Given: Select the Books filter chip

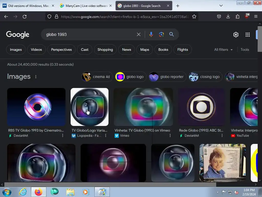Looking at the screenshot, I should coord(163,50).
